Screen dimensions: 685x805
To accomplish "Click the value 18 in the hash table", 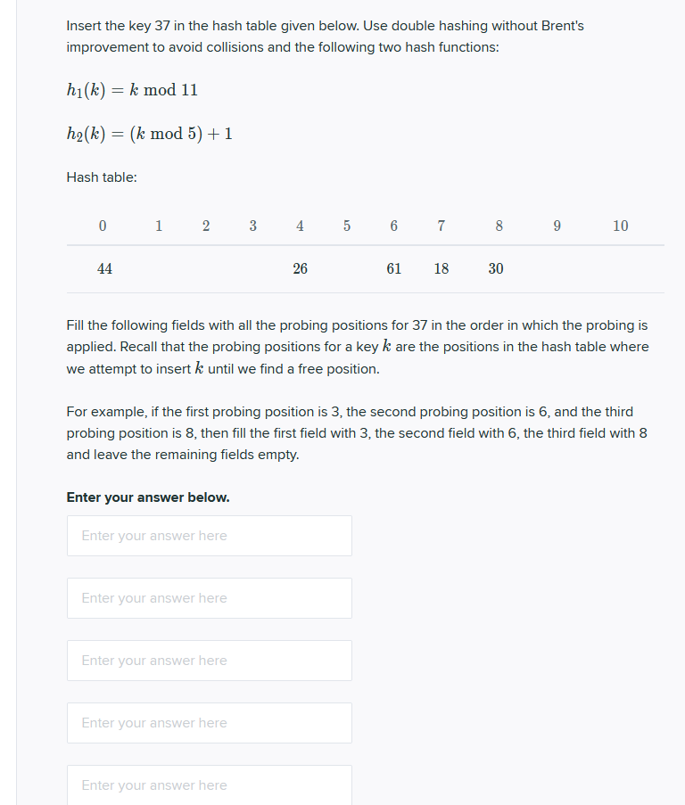I will tap(441, 268).
